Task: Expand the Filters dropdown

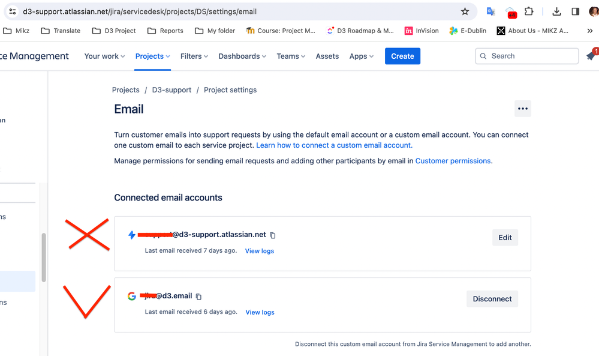Action: [x=194, y=56]
